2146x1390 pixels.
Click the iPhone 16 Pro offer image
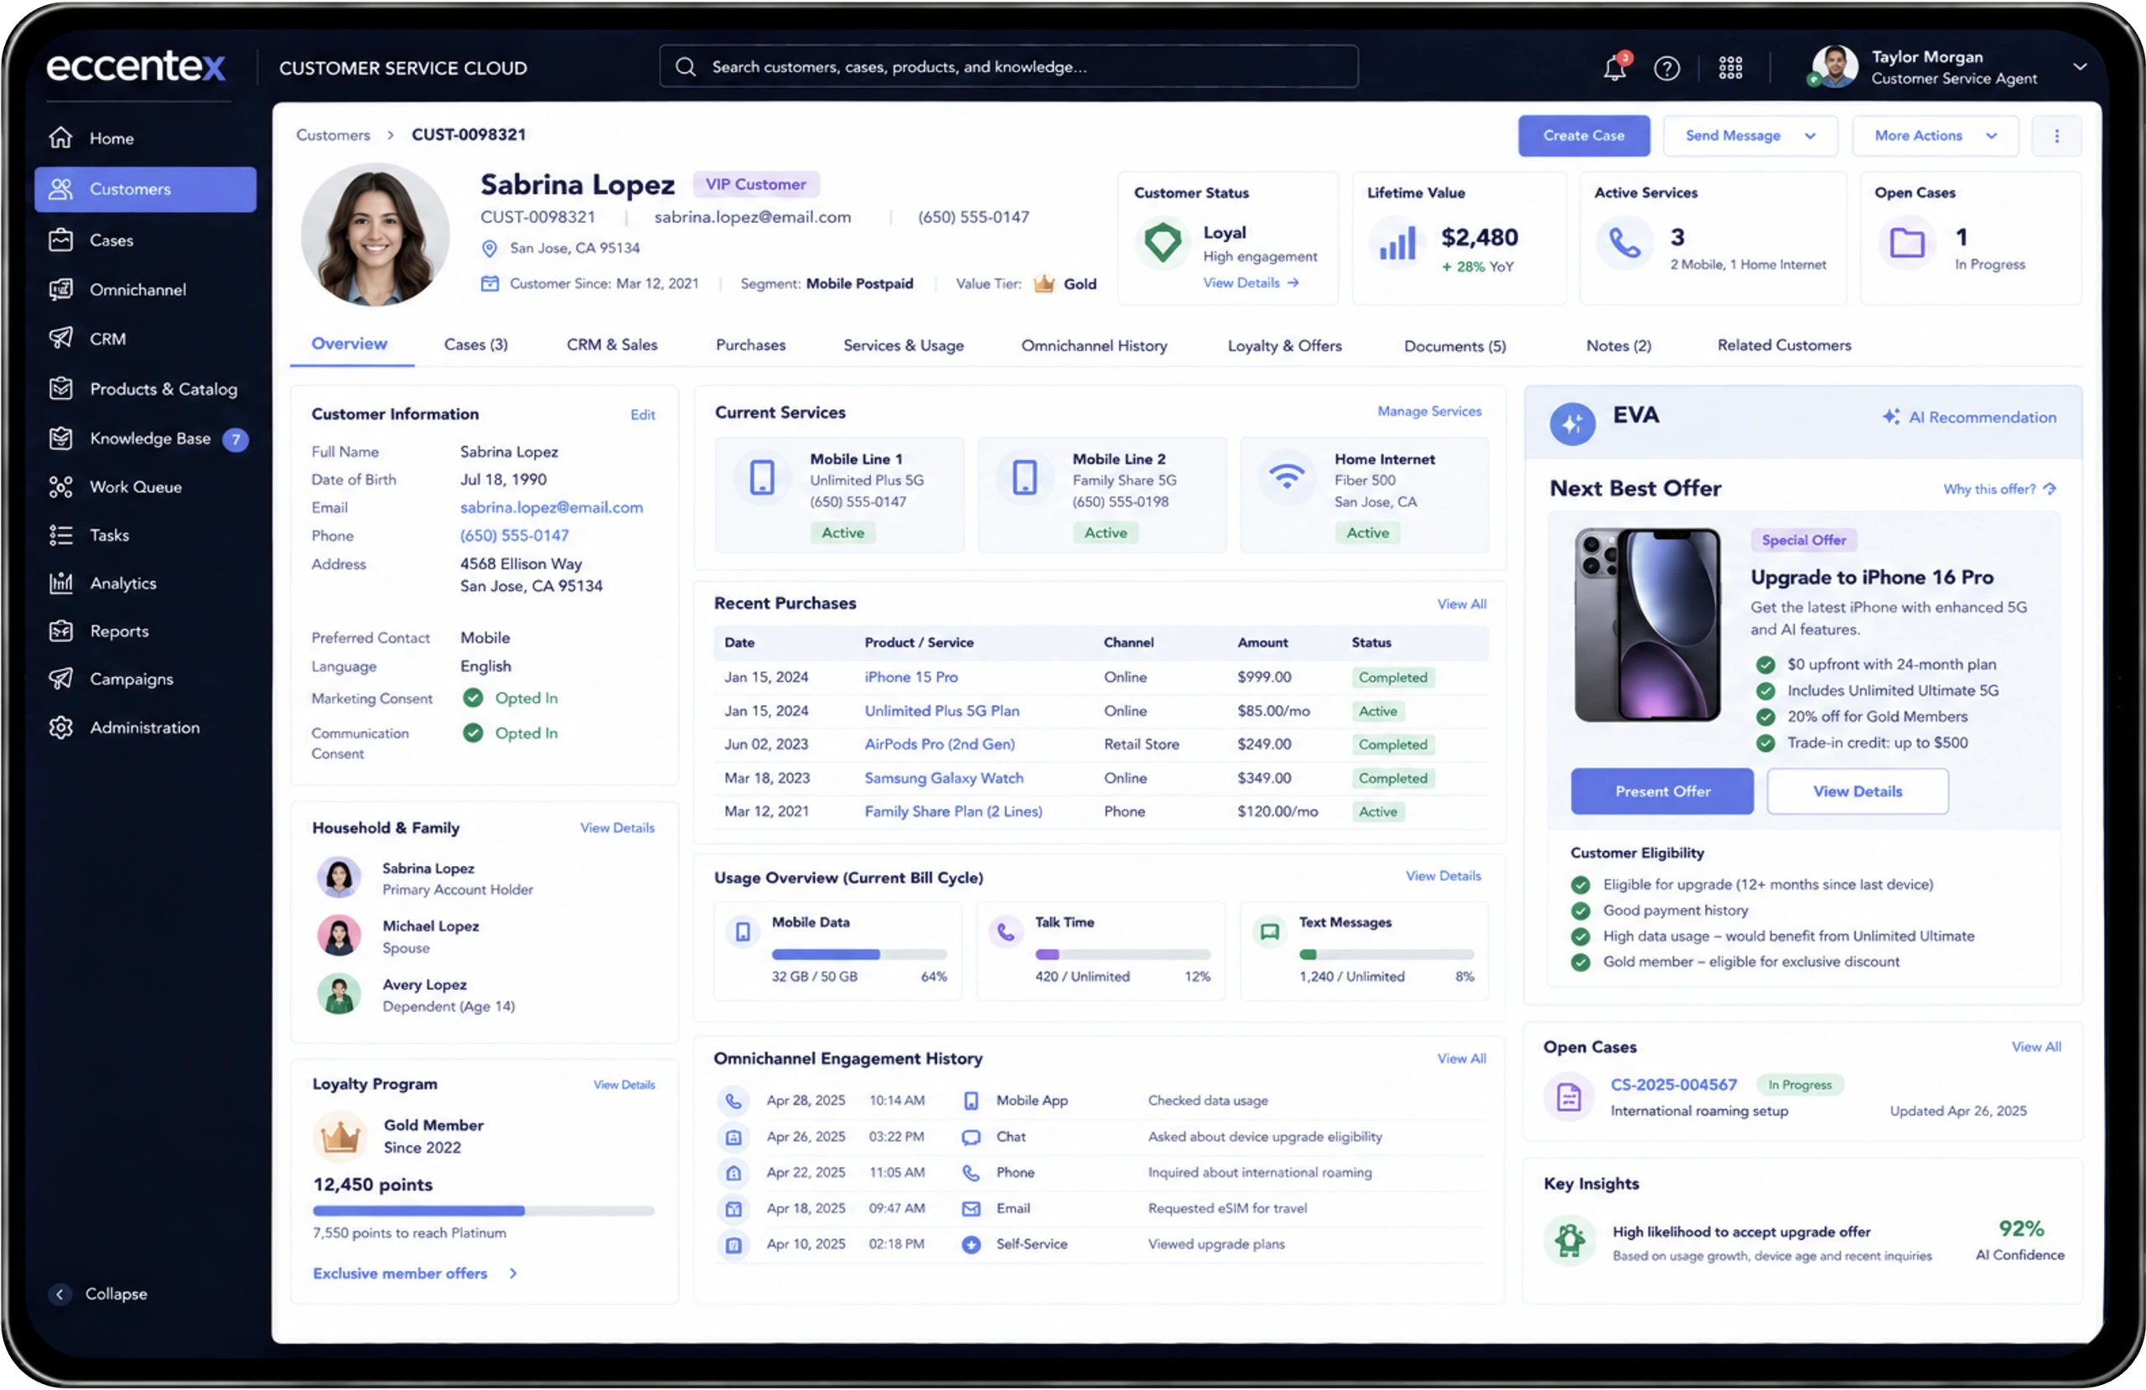click(x=1646, y=625)
